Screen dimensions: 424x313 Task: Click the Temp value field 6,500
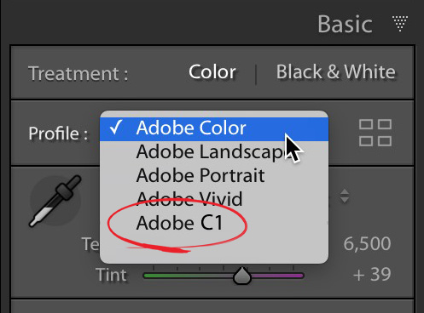tap(367, 243)
